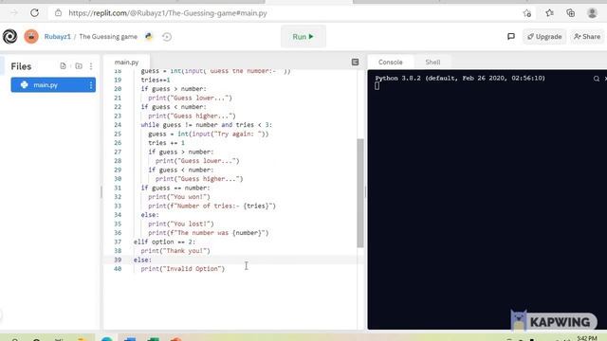Run the program with Run button
The image size is (607, 341).
coord(303,36)
